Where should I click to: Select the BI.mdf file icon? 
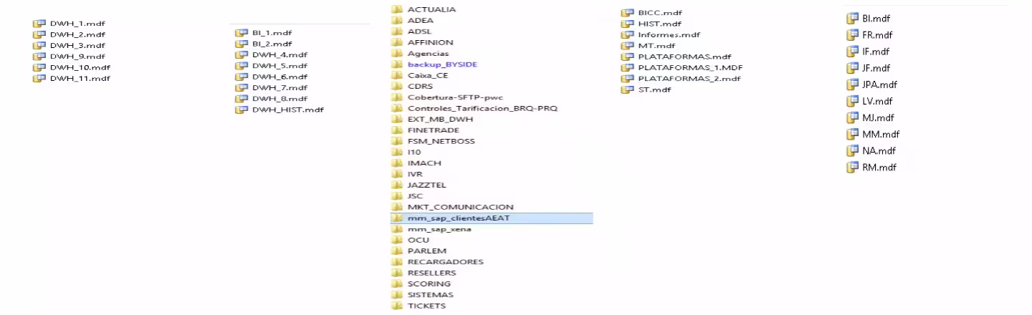click(852, 19)
